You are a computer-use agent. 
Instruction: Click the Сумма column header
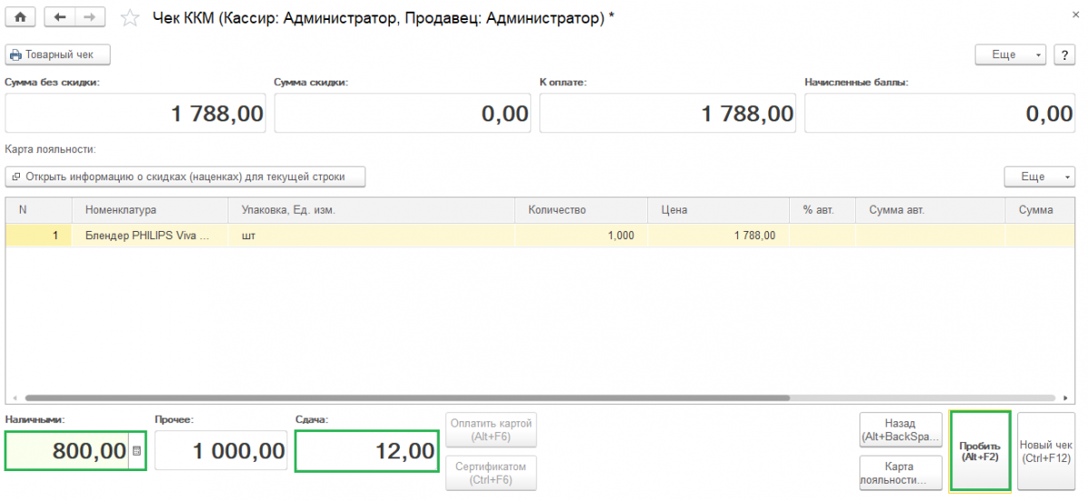coord(1040,210)
